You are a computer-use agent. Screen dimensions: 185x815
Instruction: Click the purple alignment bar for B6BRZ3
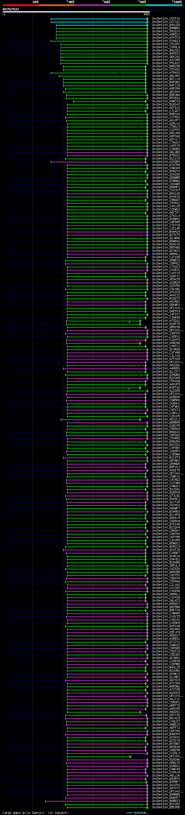[97, 801]
